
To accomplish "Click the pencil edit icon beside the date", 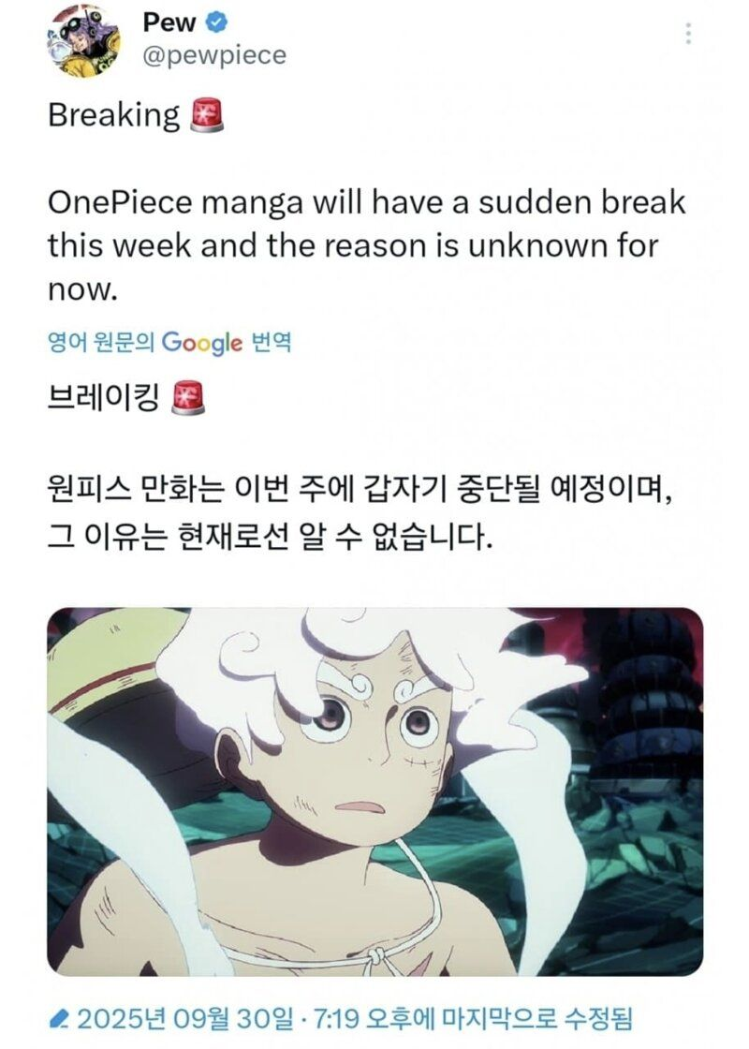I will (60, 1019).
